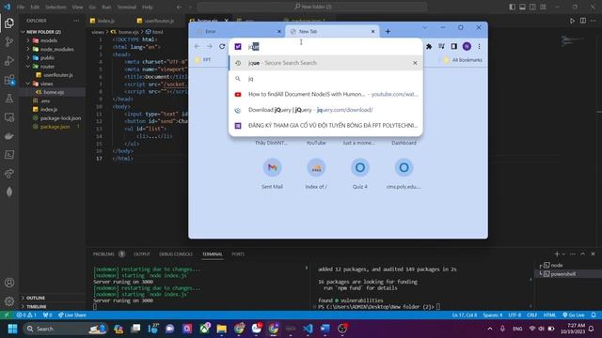Switch to the PROBLEMS panel tab
The width and height of the screenshot is (602, 338).
coord(103,254)
